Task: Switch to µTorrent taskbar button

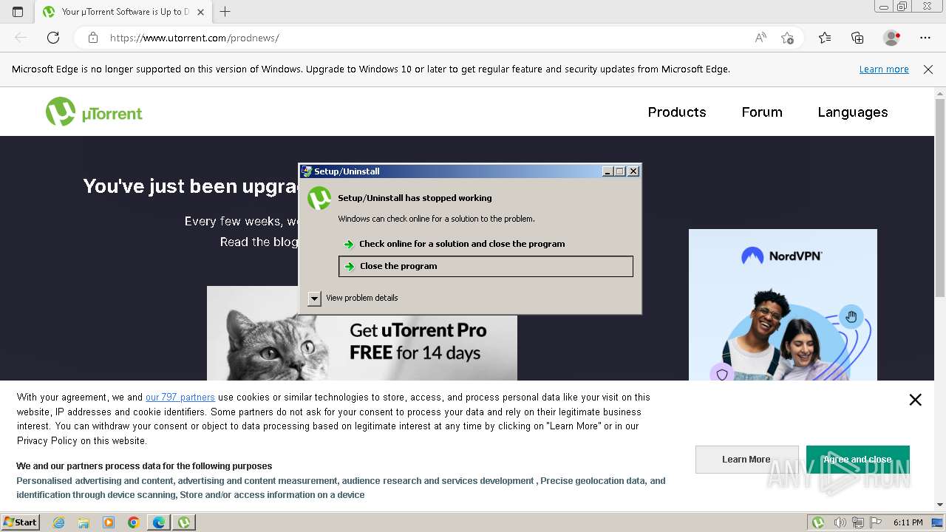Action: coord(184,522)
